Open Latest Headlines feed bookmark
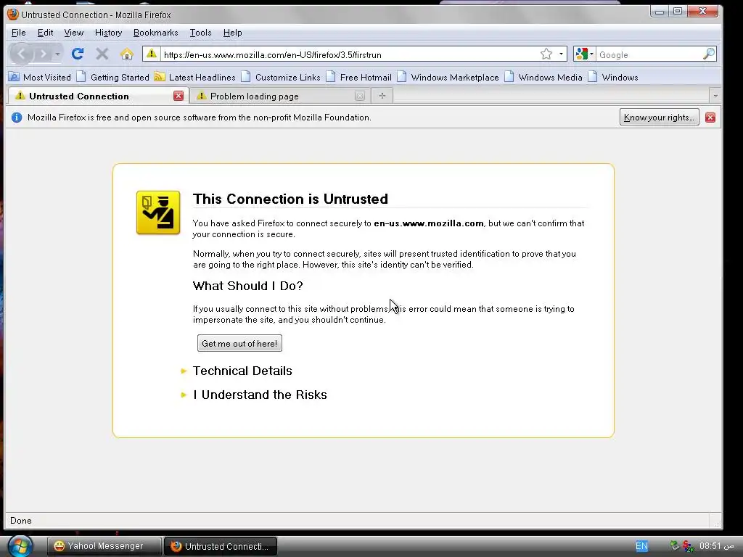 [194, 77]
